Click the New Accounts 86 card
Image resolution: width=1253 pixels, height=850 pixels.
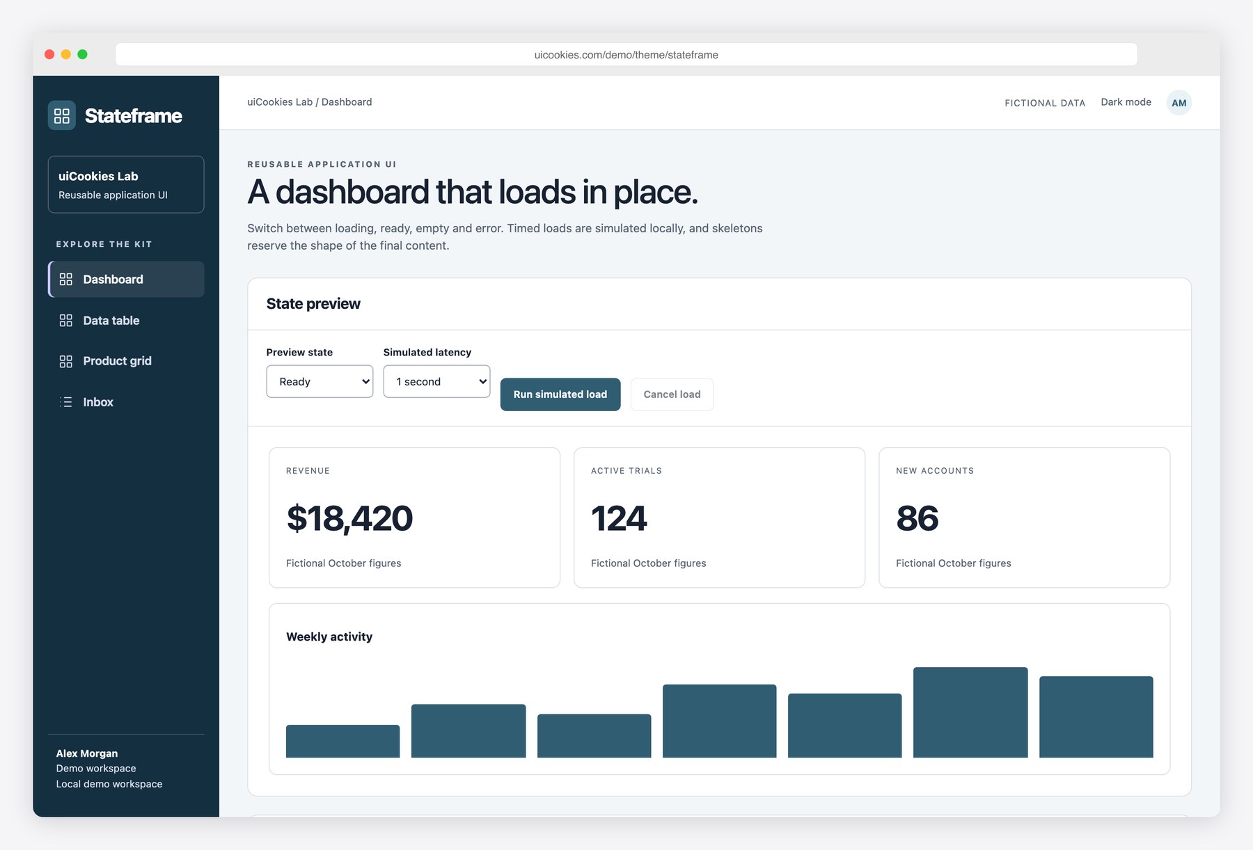pos(1024,518)
